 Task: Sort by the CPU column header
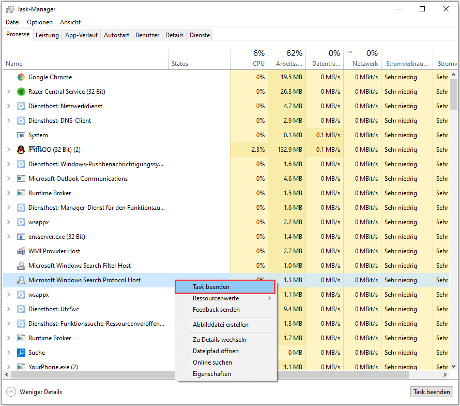(x=249, y=59)
